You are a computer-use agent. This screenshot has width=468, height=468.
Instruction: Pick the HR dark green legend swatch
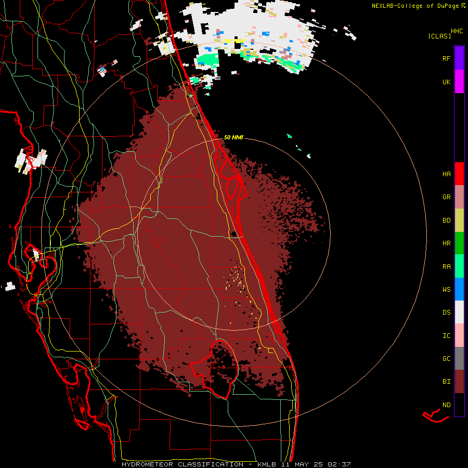(459, 243)
